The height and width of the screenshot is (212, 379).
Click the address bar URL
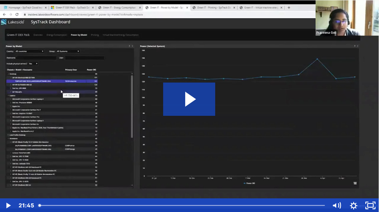85,14
